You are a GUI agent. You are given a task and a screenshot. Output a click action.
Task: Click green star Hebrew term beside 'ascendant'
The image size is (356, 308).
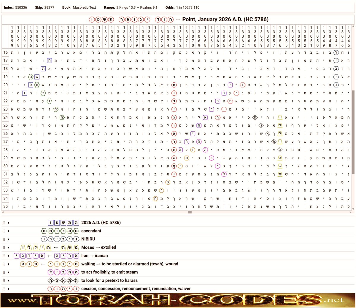[60, 231]
